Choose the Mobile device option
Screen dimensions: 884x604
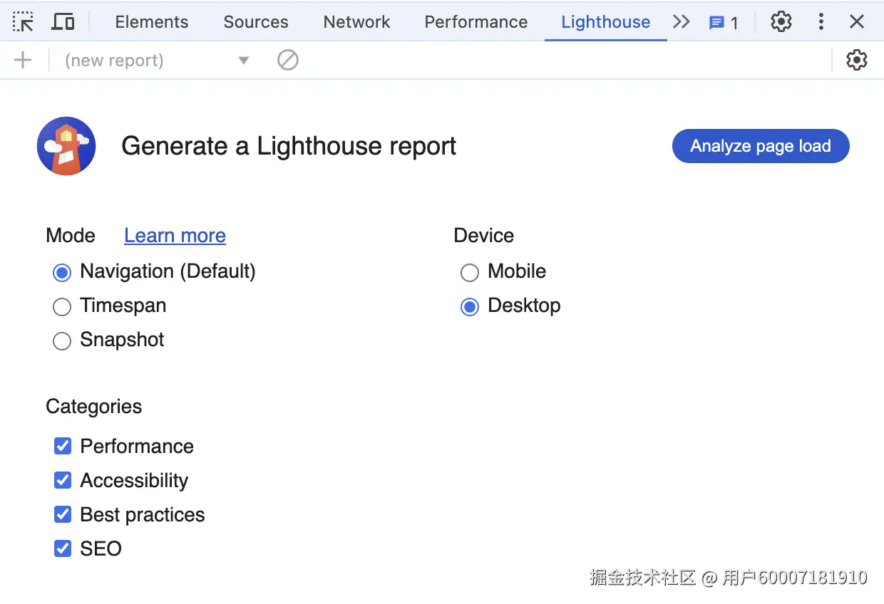point(470,272)
